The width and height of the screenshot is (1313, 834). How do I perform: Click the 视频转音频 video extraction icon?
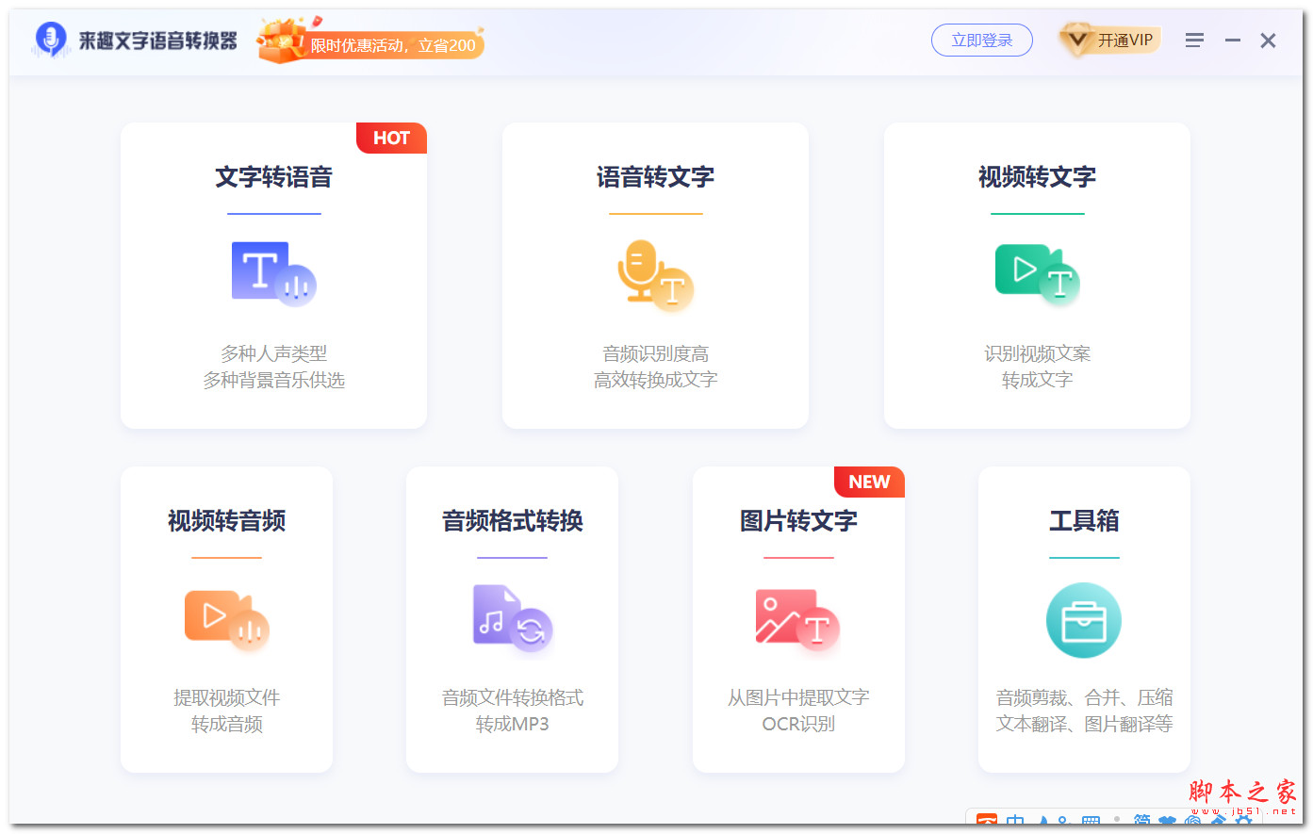(x=226, y=620)
